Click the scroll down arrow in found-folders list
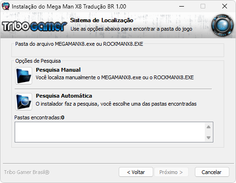Viewport: 236px width, 183px height. 209,138
